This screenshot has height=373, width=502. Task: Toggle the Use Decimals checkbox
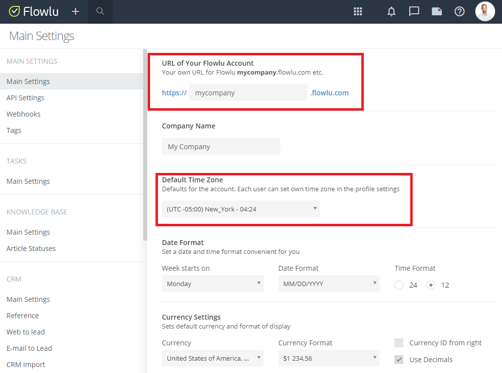pyautogui.click(x=399, y=360)
